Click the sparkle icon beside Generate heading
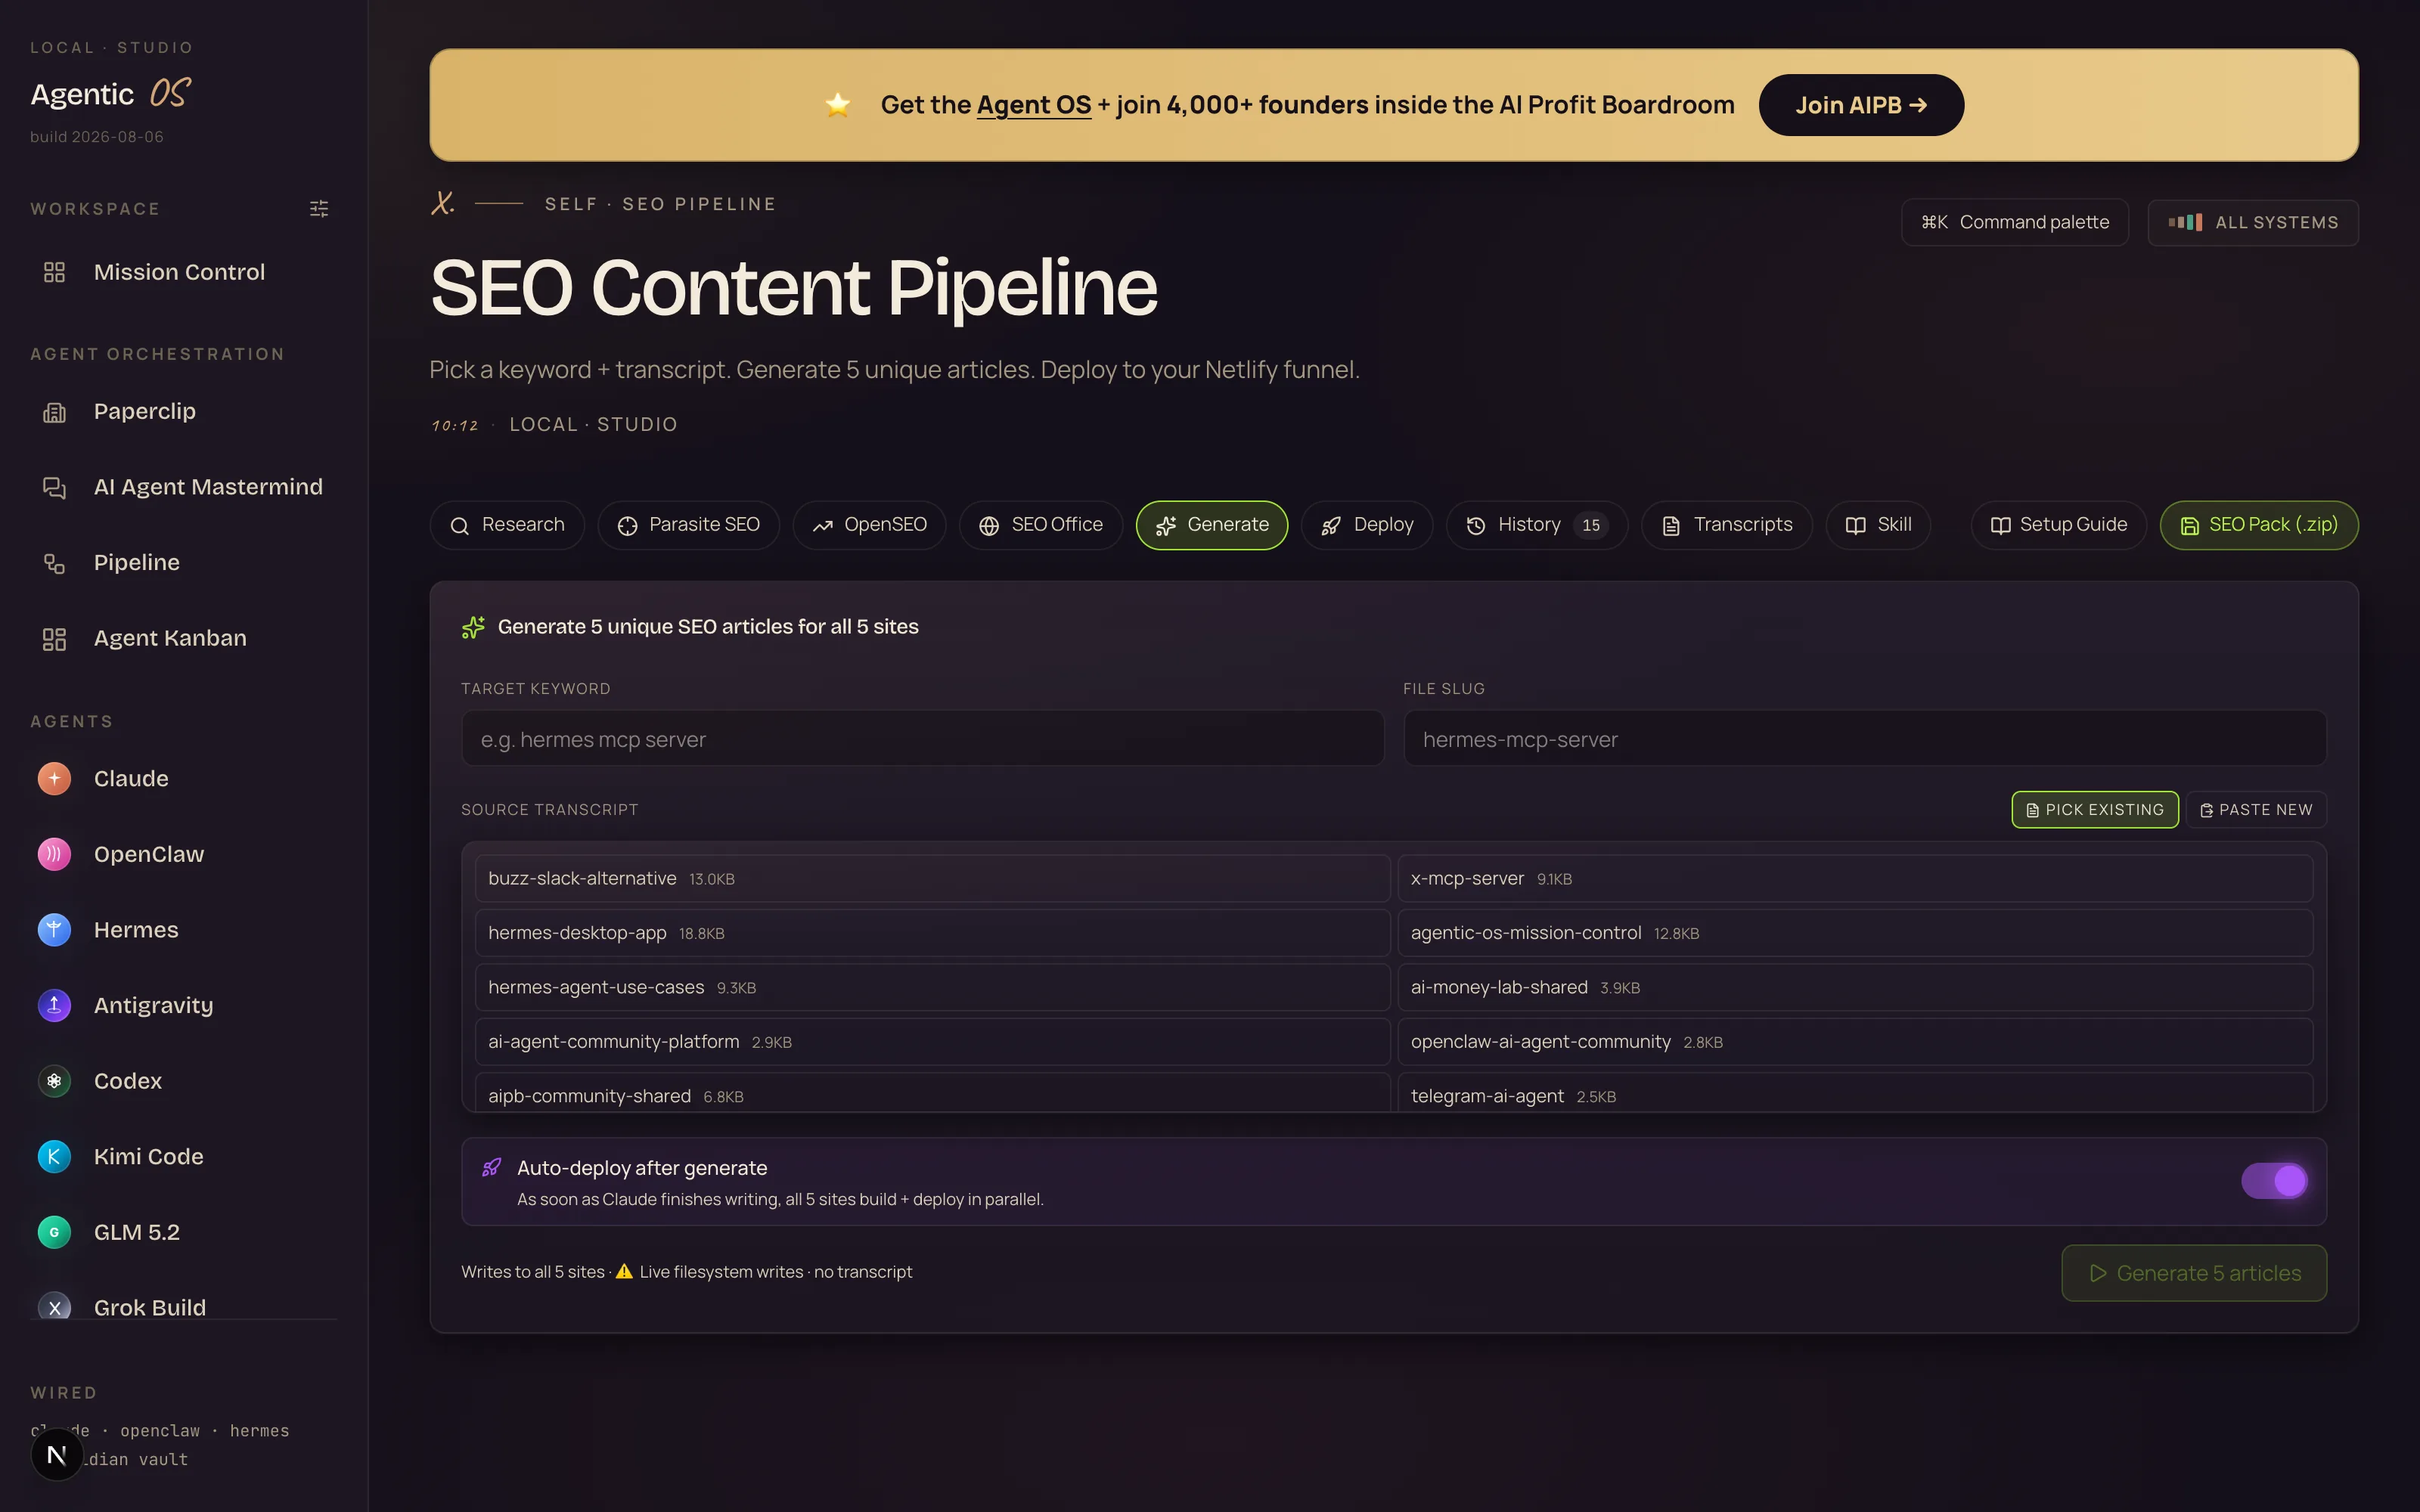 [x=473, y=627]
